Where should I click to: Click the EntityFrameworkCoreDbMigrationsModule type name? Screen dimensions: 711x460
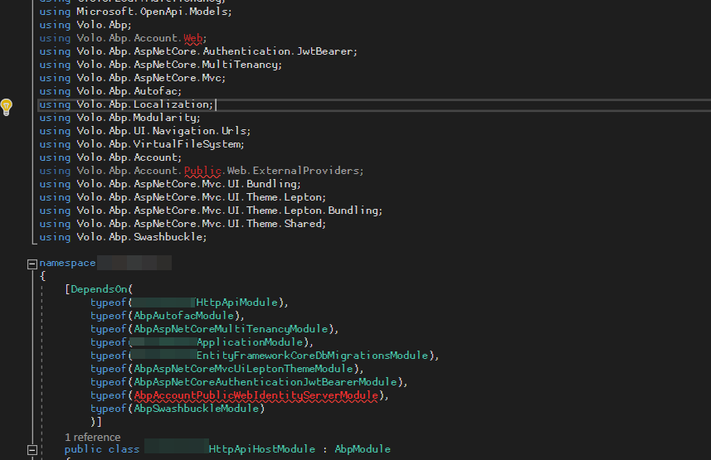pyautogui.click(x=311, y=356)
